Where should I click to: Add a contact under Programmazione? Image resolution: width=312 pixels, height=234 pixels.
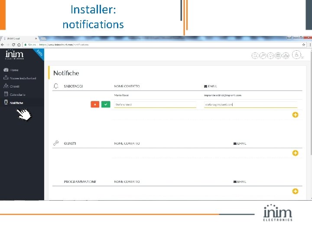click(295, 191)
